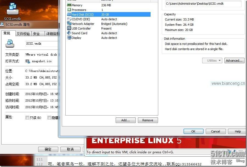Click the VMware virtual disk file type text
This screenshot has height=167, width=247.
point(41,55)
